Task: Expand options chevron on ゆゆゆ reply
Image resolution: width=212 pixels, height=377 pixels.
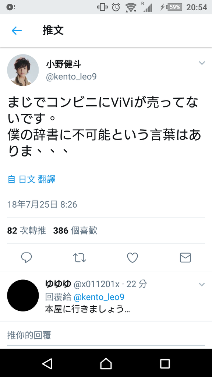Action: tap(202, 285)
